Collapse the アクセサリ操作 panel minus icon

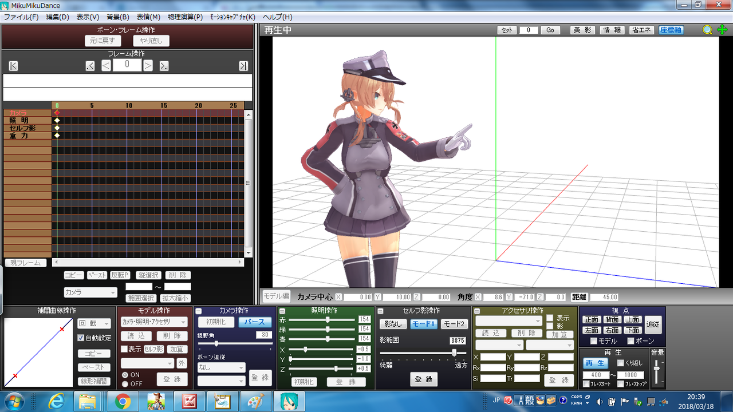476,311
